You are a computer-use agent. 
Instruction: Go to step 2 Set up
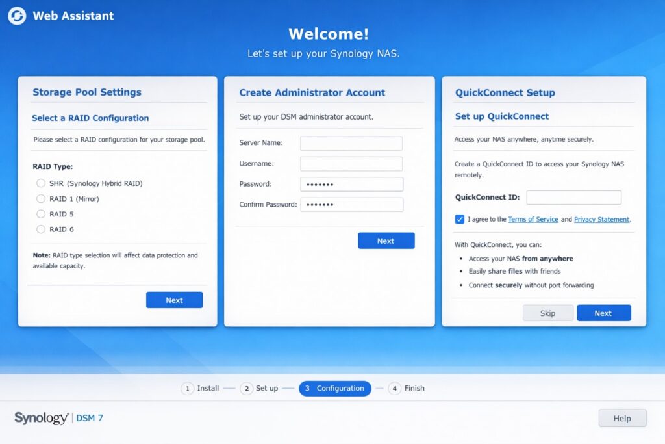coord(259,388)
